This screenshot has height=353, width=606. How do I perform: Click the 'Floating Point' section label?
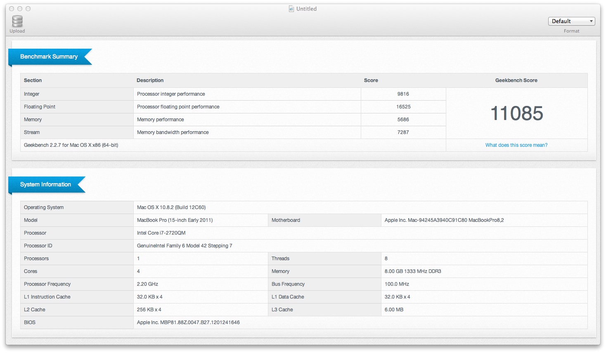click(x=40, y=107)
